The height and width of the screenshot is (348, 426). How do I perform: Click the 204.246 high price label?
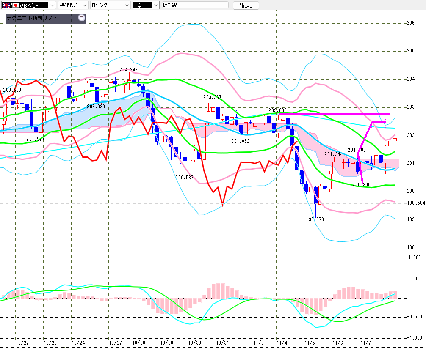point(128,70)
